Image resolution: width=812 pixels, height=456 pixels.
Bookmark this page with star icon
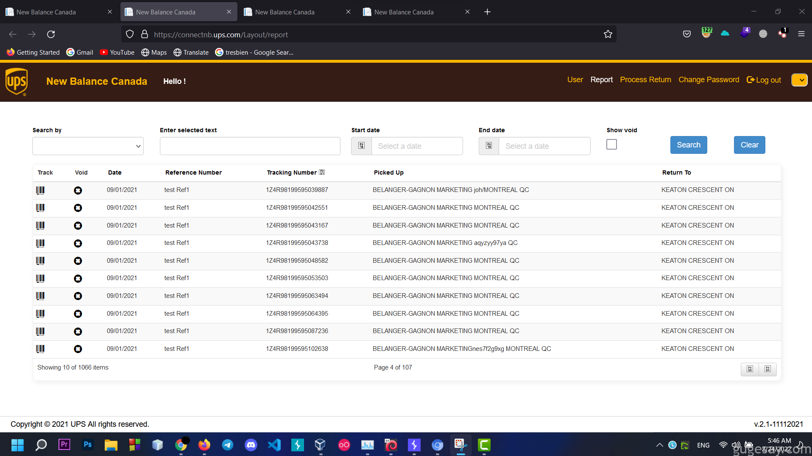(608, 34)
